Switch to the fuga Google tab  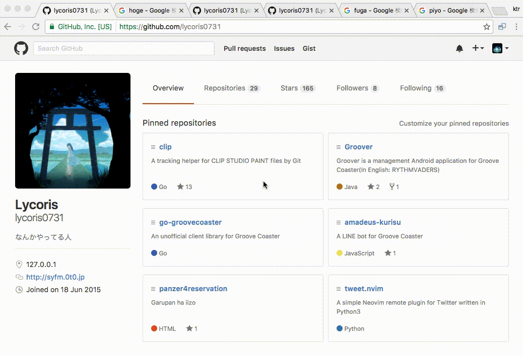[x=377, y=11]
